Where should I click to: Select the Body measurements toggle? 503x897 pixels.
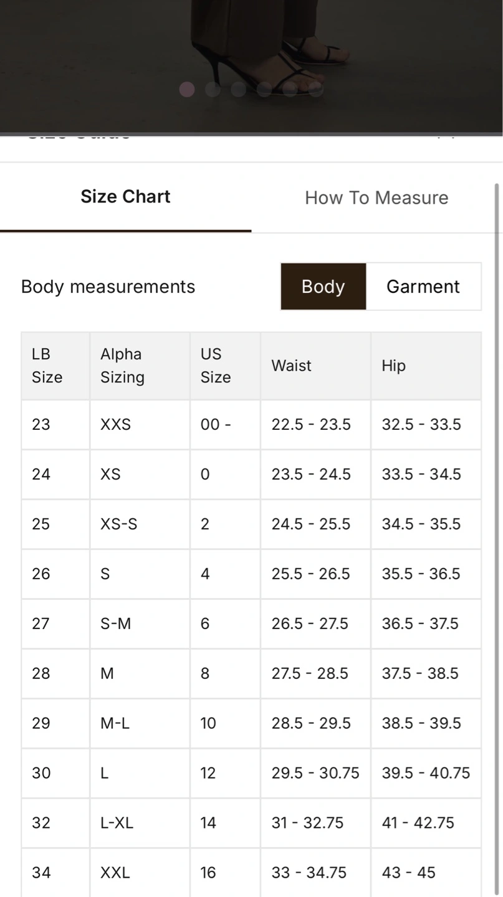tap(323, 287)
